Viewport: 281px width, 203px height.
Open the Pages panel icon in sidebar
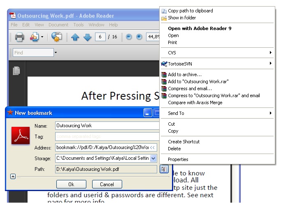(x=16, y=71)
